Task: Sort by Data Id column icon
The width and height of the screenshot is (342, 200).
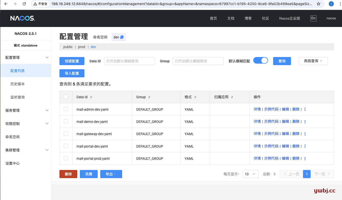Action: click(x=91, y=97)
